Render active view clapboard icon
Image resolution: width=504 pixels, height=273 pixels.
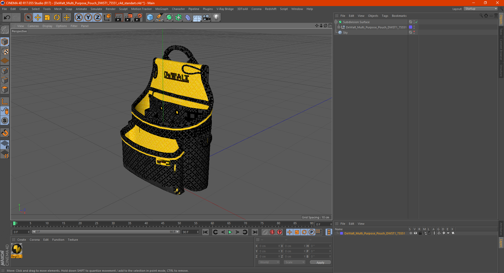coord(119,18)
